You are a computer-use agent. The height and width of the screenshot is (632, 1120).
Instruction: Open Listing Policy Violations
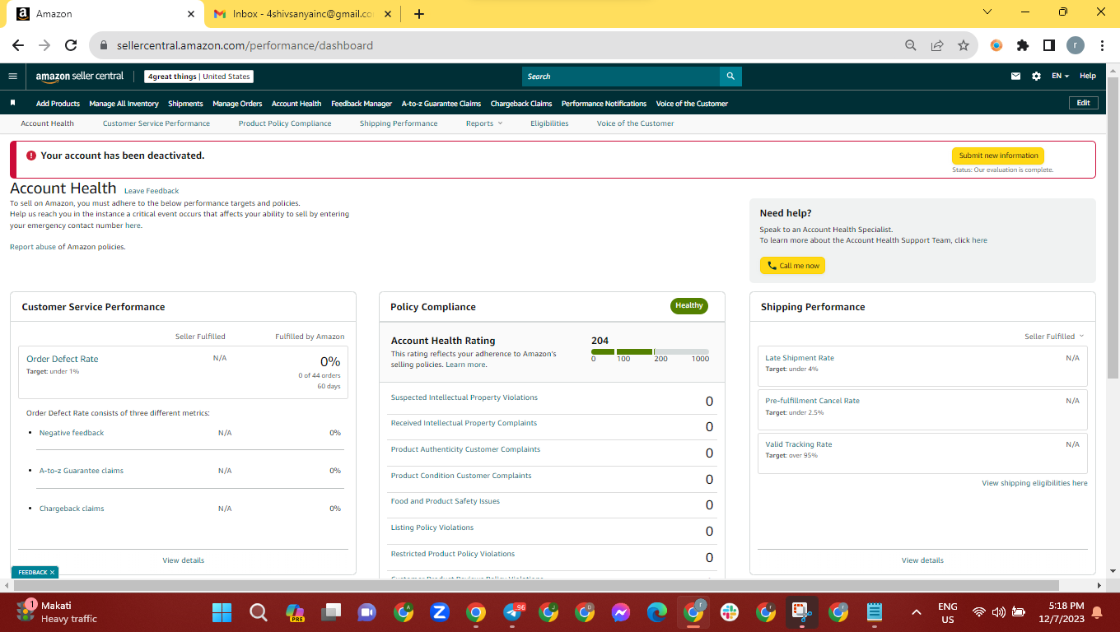[x=432, y=527]
